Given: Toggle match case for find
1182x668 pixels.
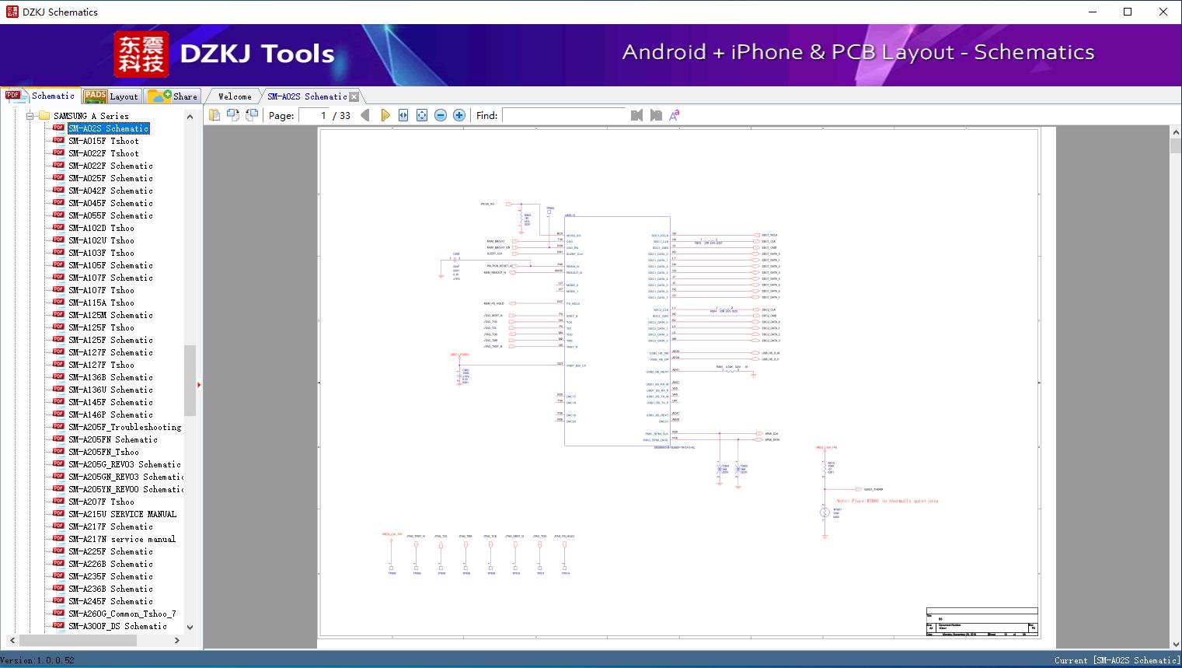Looking at the screenshot, I should [x=674, y=115].
